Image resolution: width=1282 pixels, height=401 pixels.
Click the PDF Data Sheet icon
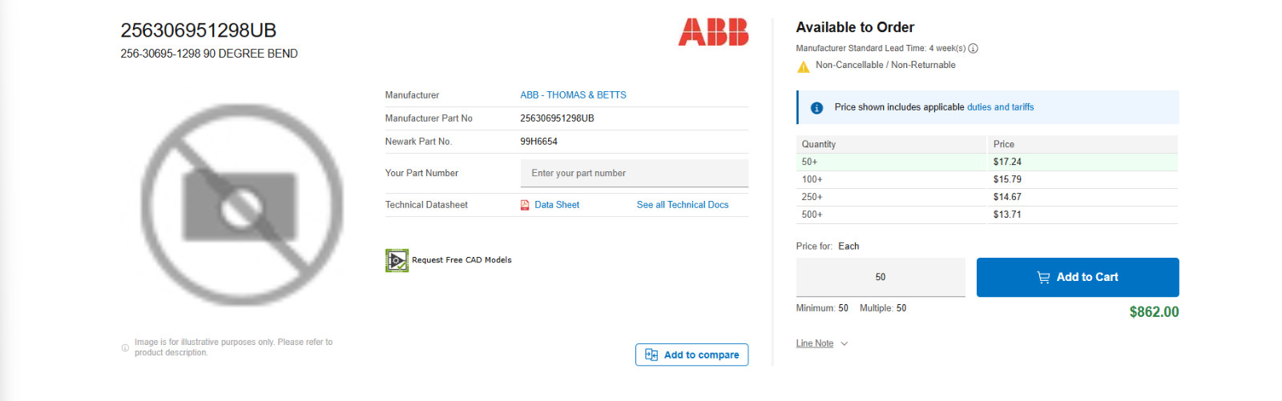tap(525, 205)
